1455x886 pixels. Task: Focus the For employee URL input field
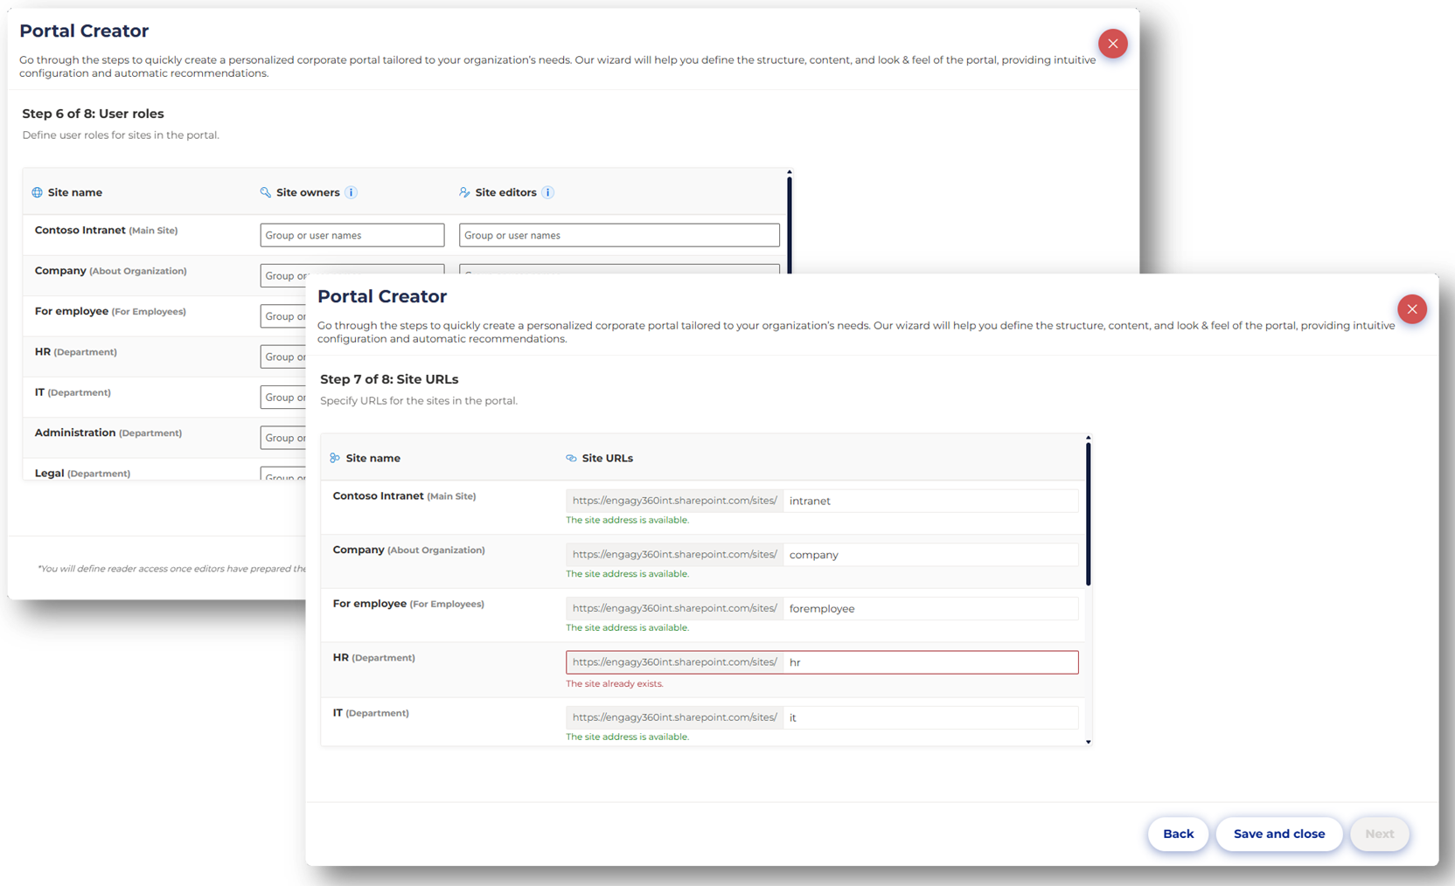tap(929, 609)
